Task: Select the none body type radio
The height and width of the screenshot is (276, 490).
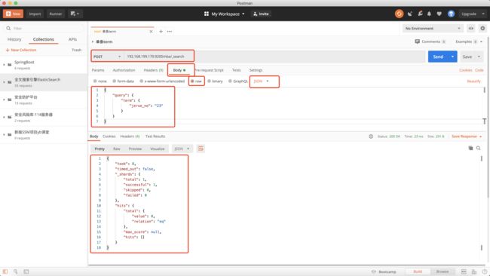Action: [x=95, y=81]
